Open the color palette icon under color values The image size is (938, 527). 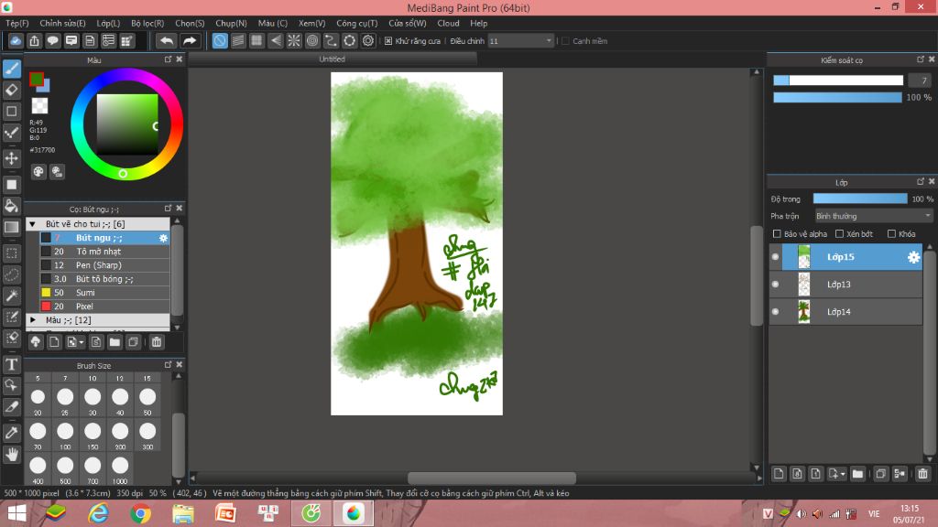(38, 172)
